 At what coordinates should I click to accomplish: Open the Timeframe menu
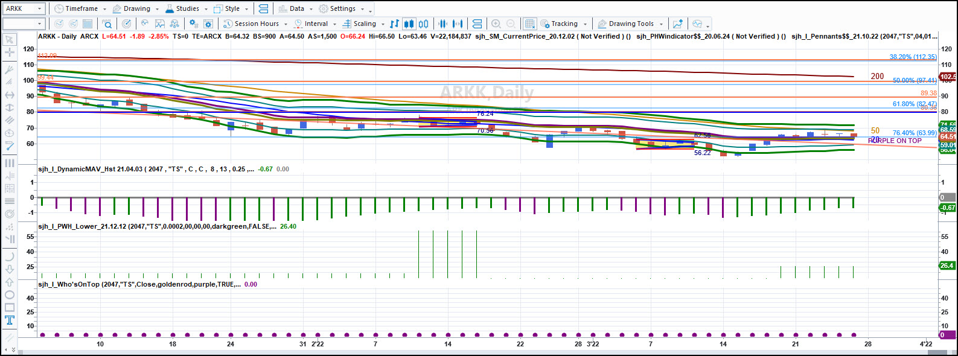[76, 9]
